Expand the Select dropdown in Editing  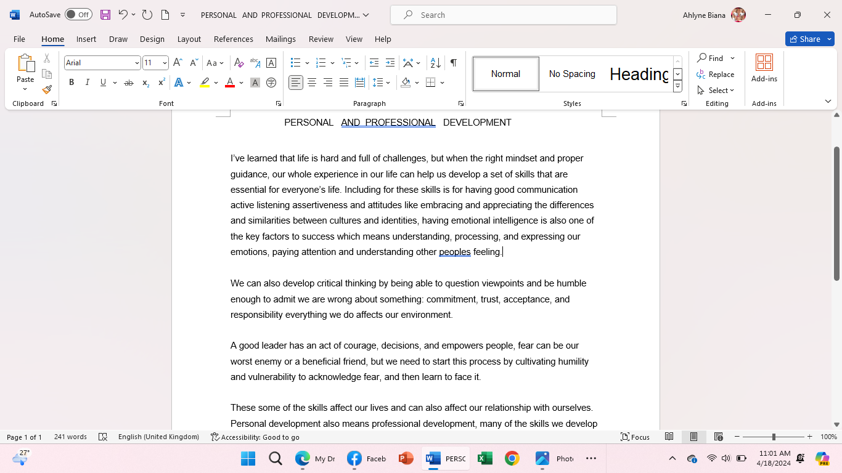(x=716, y=91)
